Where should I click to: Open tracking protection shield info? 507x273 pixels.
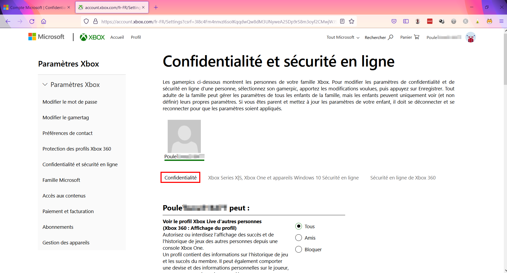[x=86, y=21]
